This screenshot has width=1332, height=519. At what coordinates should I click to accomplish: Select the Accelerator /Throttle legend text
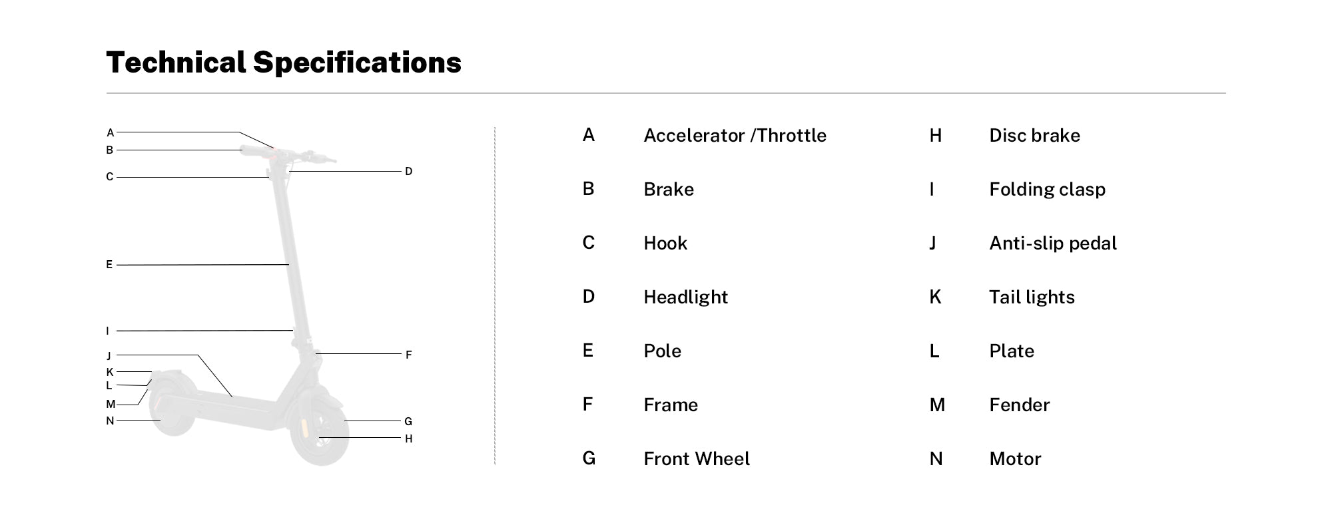tap(735, 136)
